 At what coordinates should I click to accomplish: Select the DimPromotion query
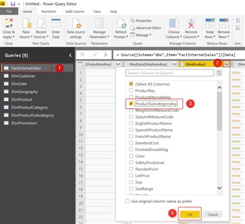click(x=24, y=123)
